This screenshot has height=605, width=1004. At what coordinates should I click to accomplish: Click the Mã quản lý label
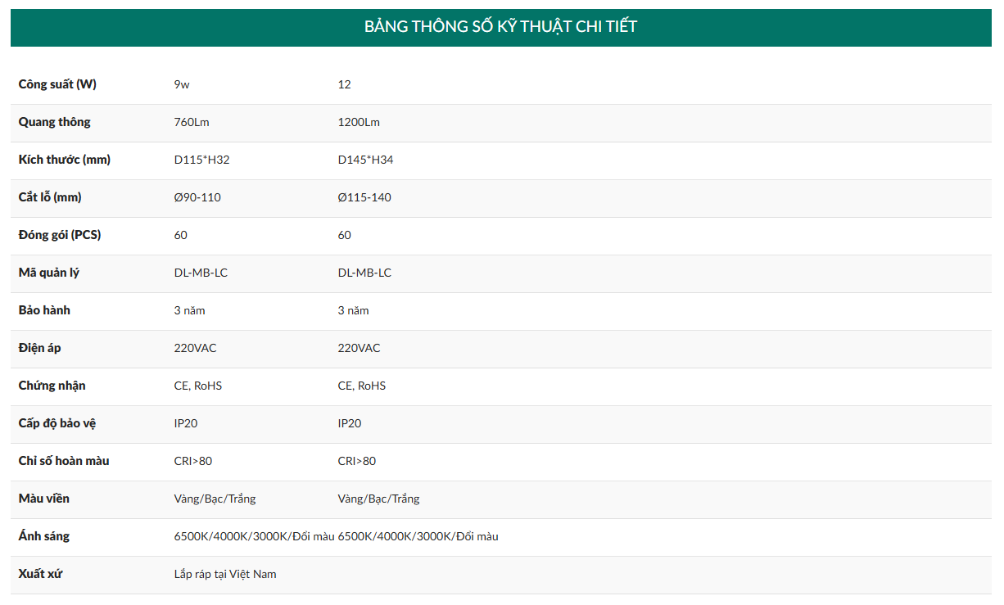point(48,273)
